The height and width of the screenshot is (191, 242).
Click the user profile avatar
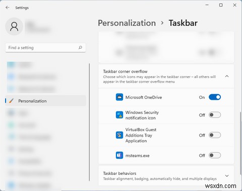14,27
